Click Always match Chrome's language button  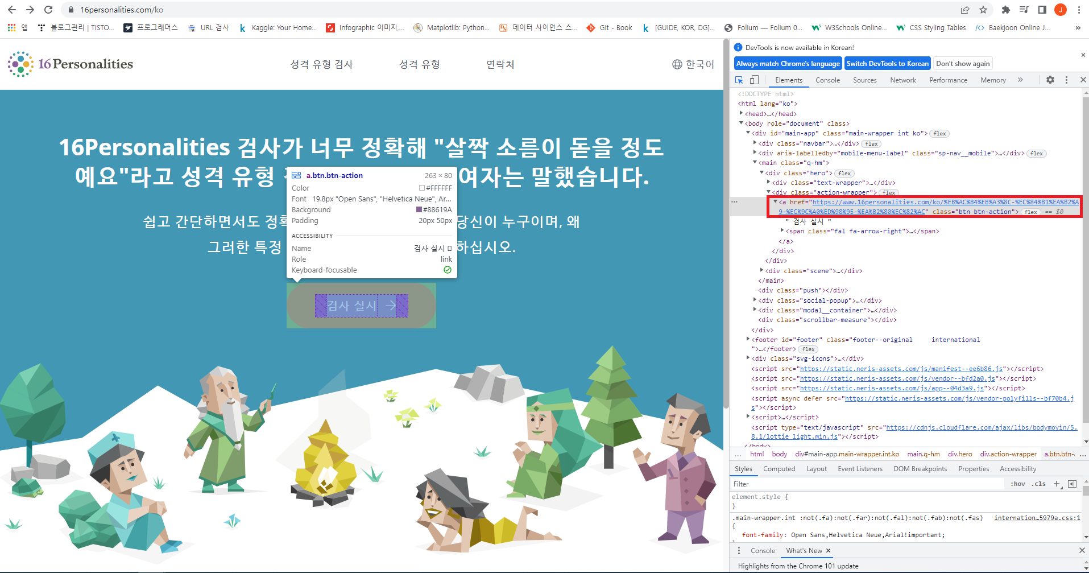788,64
